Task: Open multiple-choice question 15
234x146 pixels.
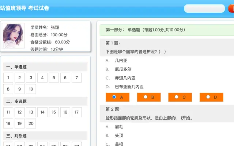Action: pyautogui.click(x=54, y=112)
